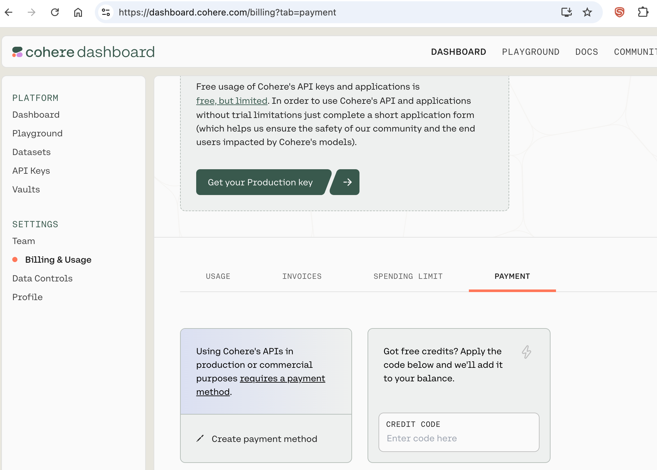Follow the "requires a payment method" link
This screenshot has height=470, width=657.
(x=261, y=385)
